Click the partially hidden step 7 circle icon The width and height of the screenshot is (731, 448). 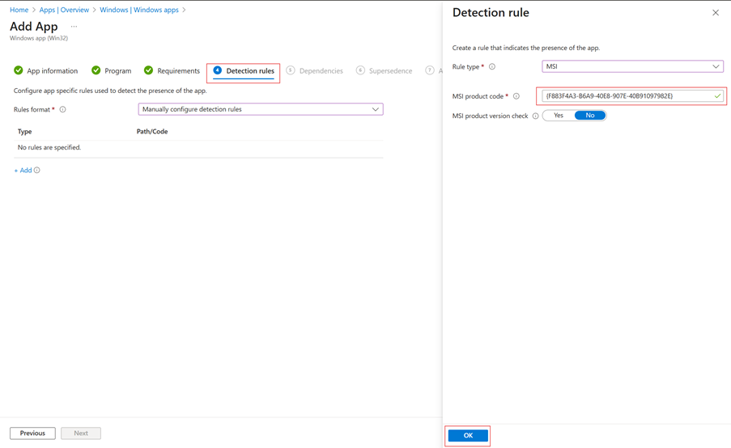tap(430, 70)
